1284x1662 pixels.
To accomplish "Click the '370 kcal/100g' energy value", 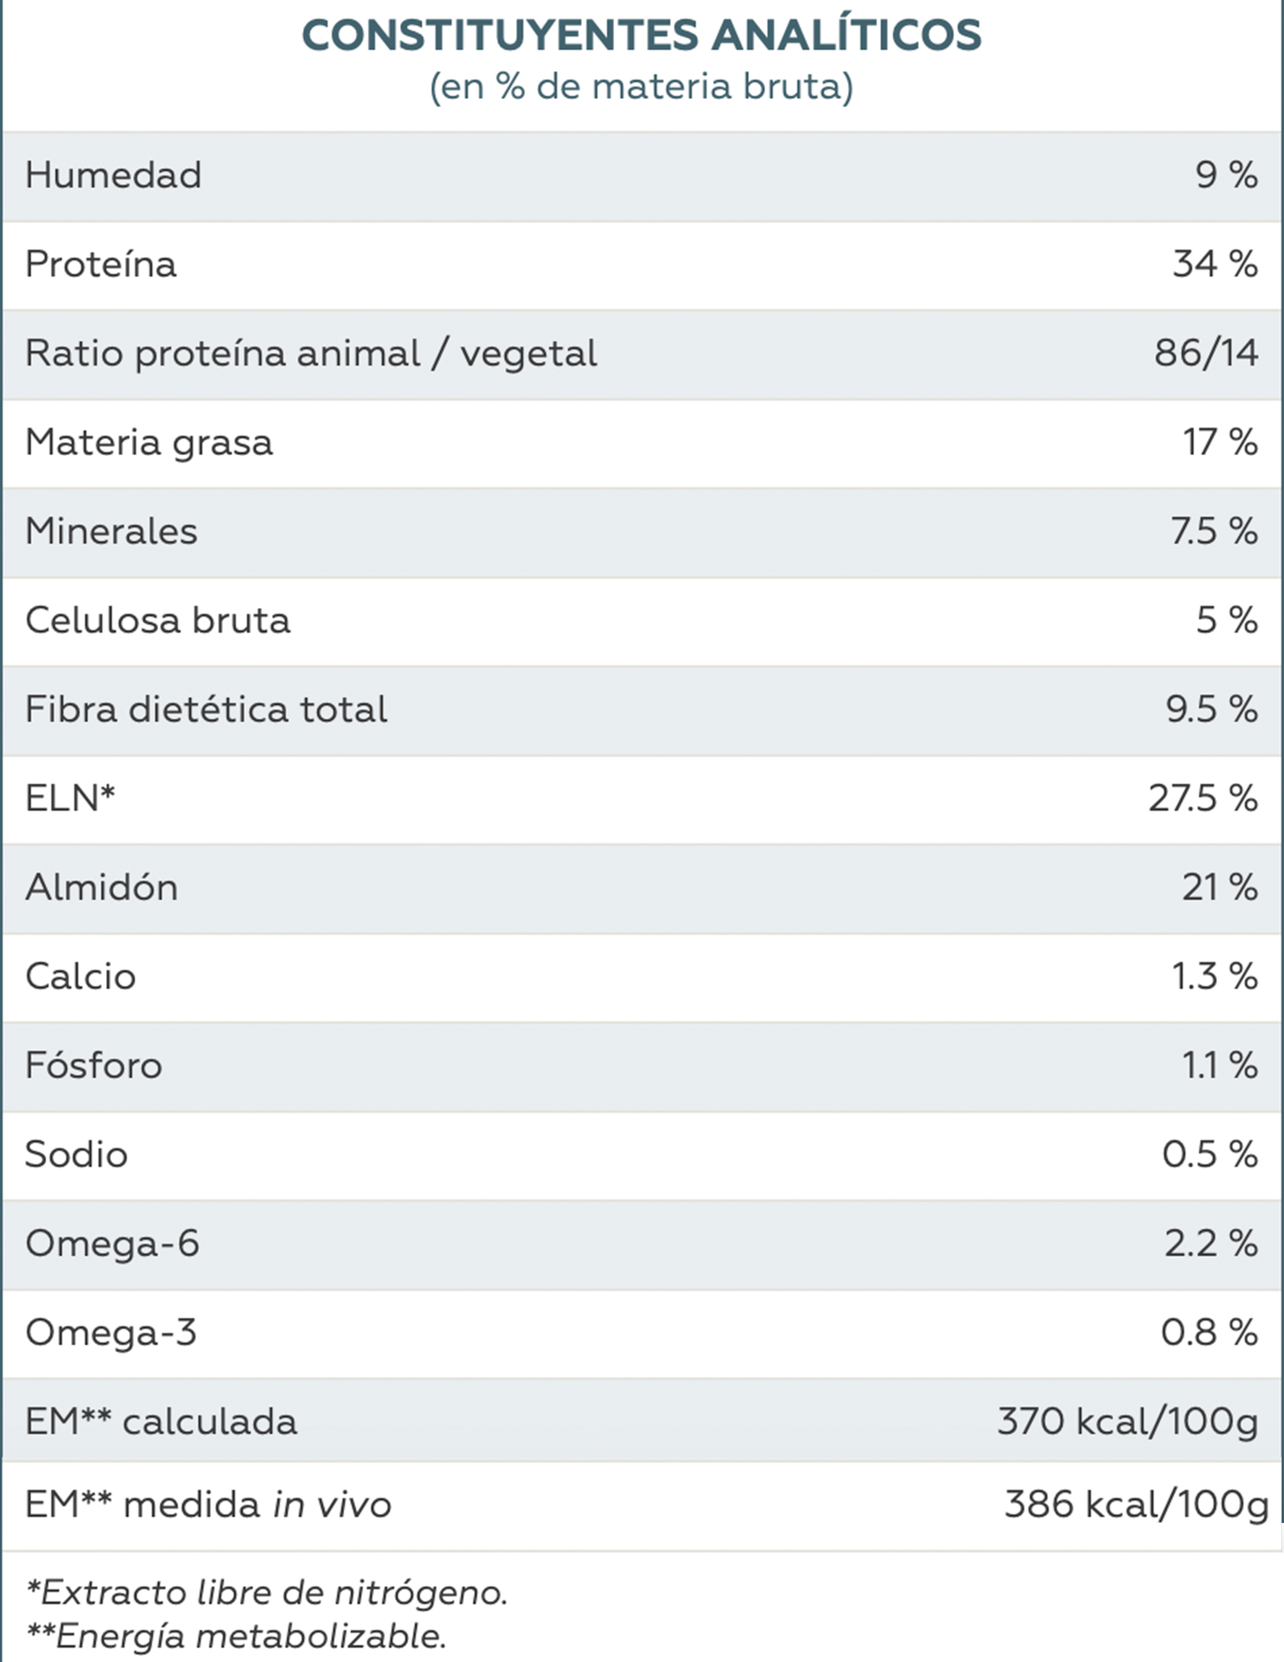I will tap(1127, 1421).
